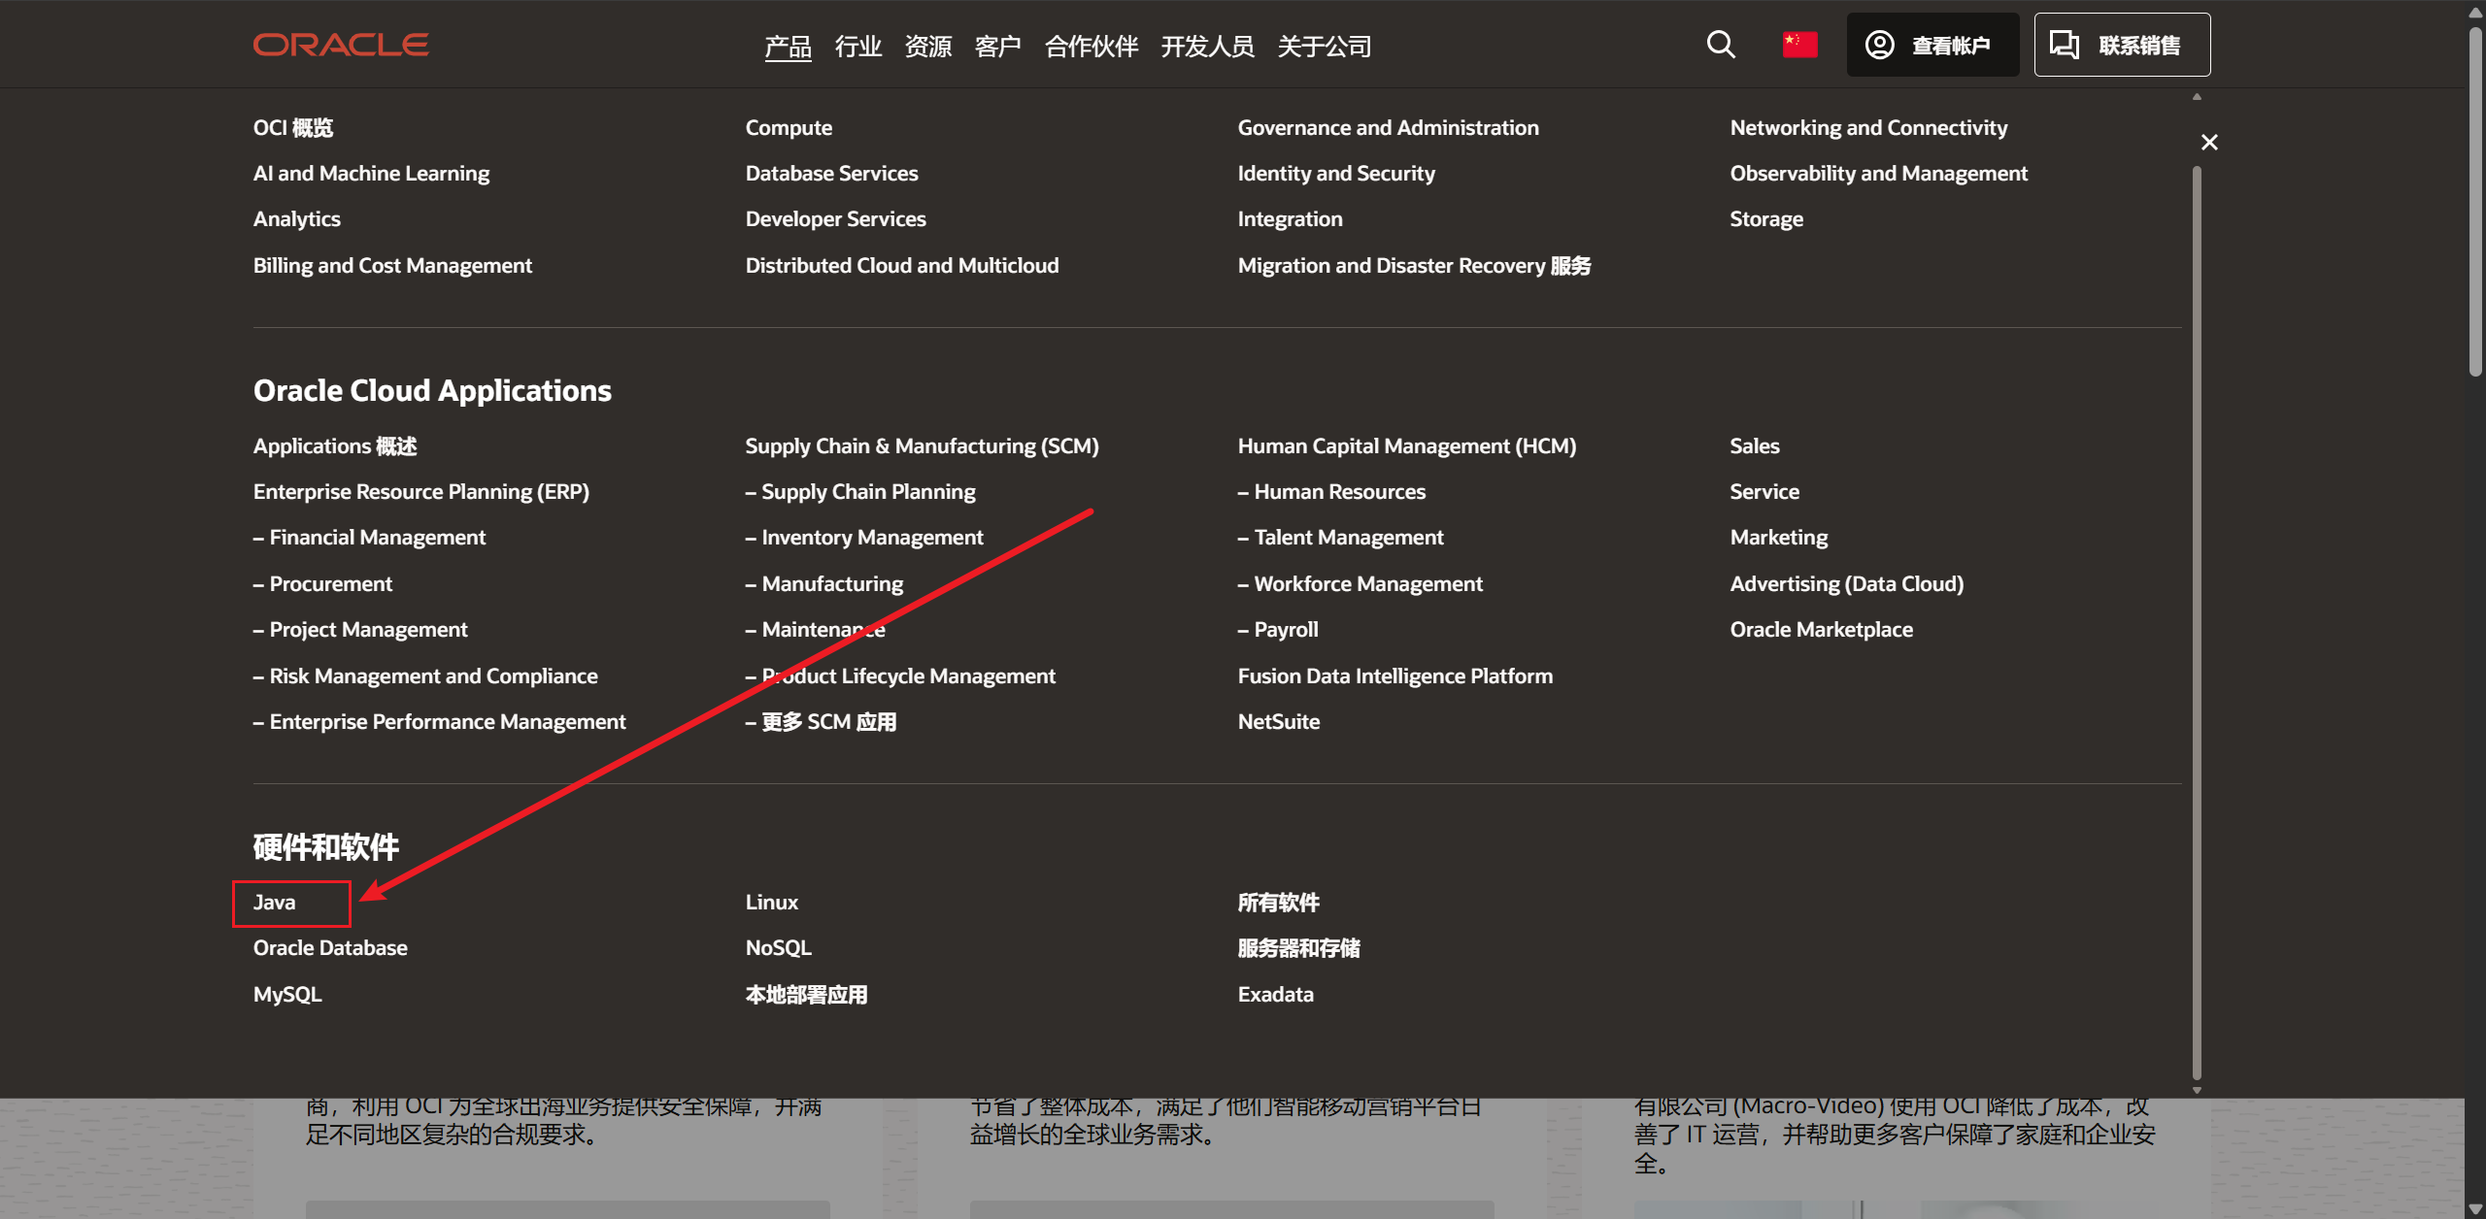Screen dimensions: 2486x1219
Task: Open Applications 概述 link
Action: tap(336, 446)
